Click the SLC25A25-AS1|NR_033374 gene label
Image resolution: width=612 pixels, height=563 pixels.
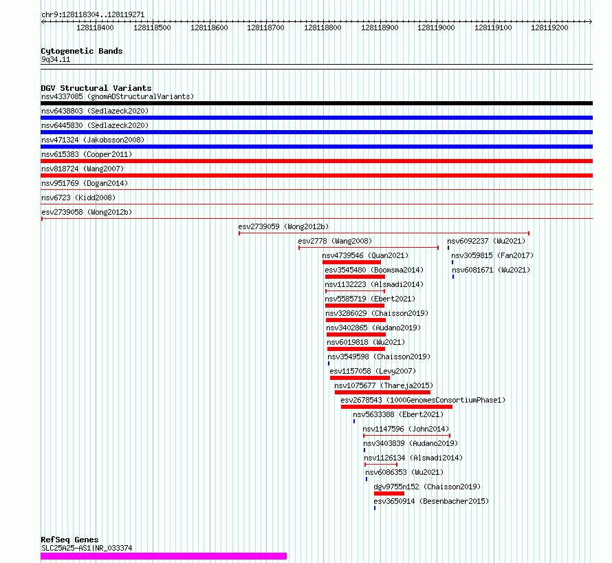click(x=87, y=548)
